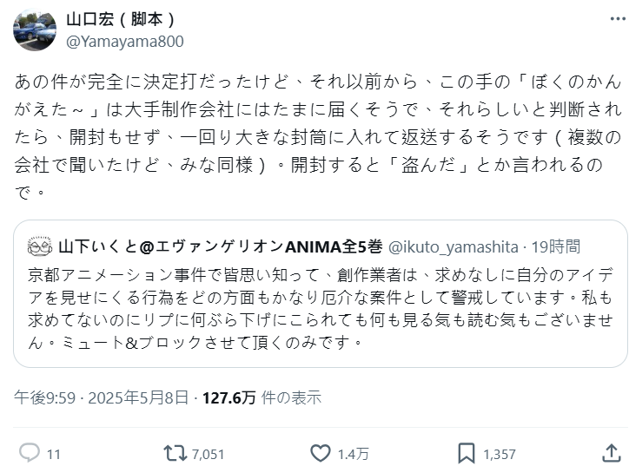Open 山口宏 profile avatar

point(35,31)
